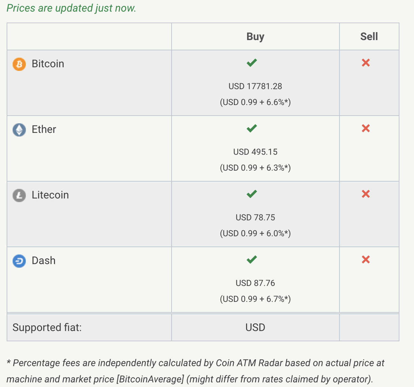Viewport: 414px width, 387px height.
Task: Click the orange Bitcoin coin icon
Action: pos(19,64)
